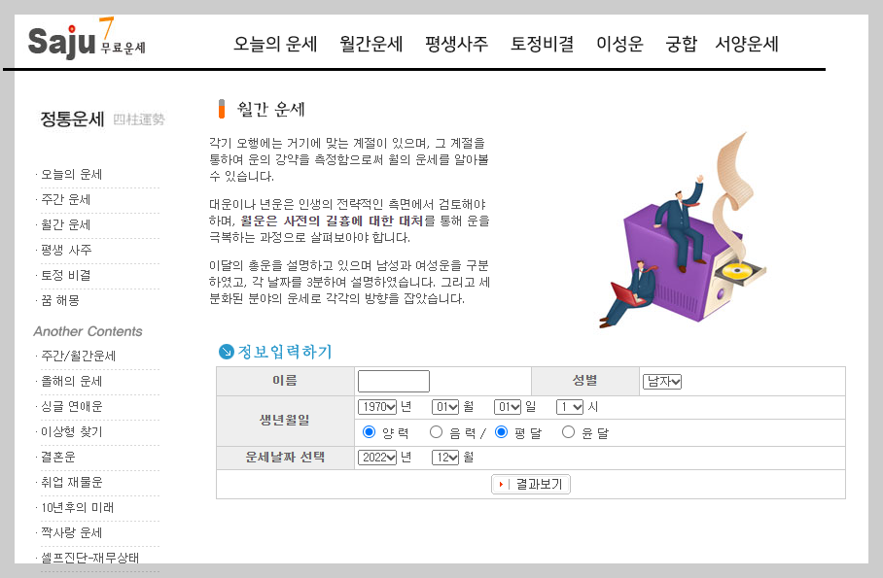Viewport: 883px width, 578px height.
Task: Select the 평달 radio button
Action: [x=501, y=431]
